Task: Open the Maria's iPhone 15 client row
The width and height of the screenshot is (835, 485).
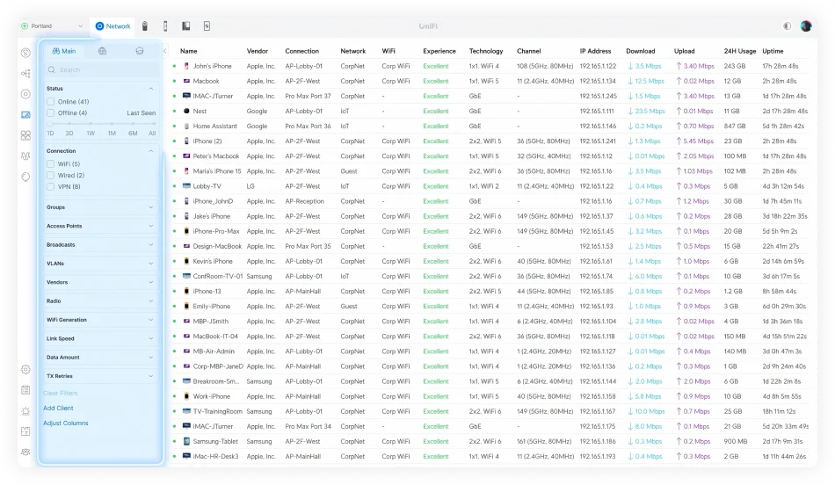Action: pyautogui.click(x=490, y=171)
